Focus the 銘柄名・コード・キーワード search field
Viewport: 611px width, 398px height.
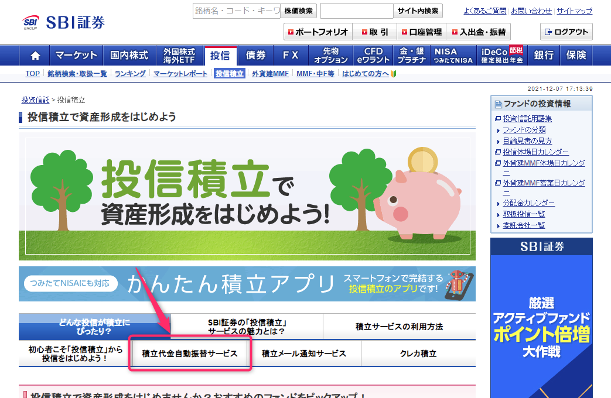pyautogui.click(x=237, y=11)
